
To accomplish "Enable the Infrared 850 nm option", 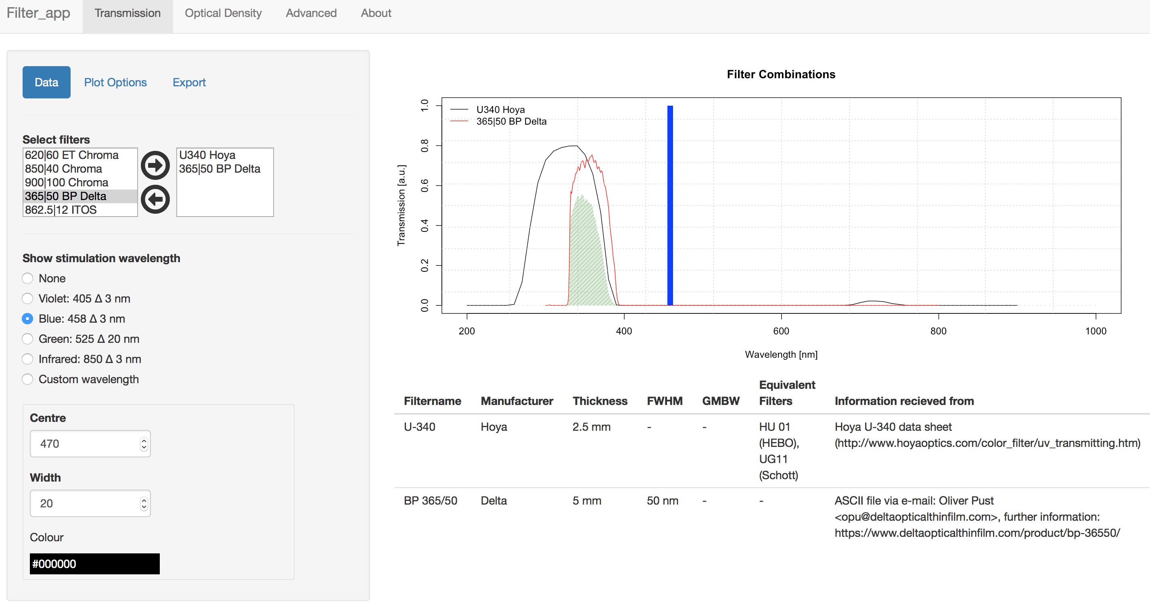I will click(x=28, y=359).
